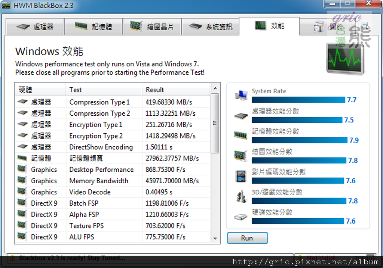Select the Batch FSP test name
The width and height of the screenshot is (383, 268).
tap(84, 203)
